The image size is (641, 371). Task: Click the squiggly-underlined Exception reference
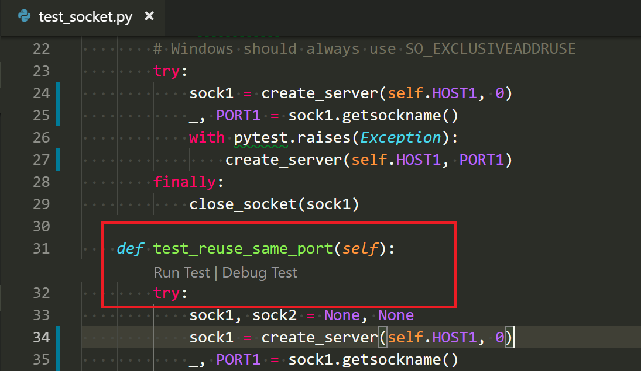click(x=400, y=137)
